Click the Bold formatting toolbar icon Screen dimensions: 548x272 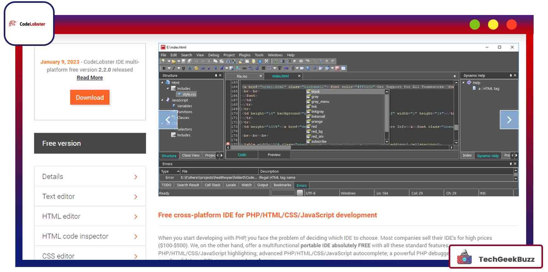[164, 68]
